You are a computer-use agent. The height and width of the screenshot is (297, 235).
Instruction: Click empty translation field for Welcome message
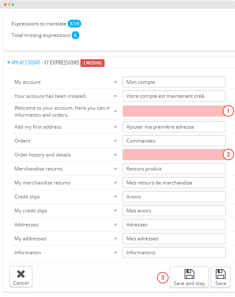click(x=174, y=111)
